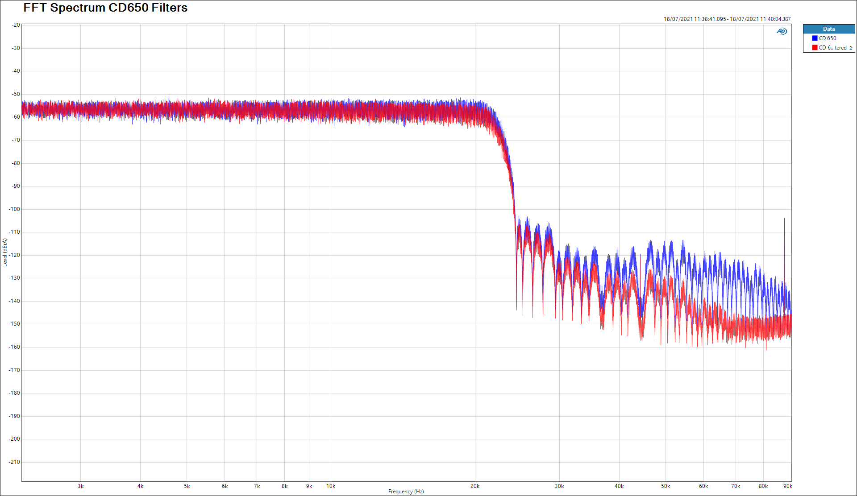Viewport: 857px width, 496px height.
Task: Click the -20 tick at top of level axis
Action: click(16, 25)
